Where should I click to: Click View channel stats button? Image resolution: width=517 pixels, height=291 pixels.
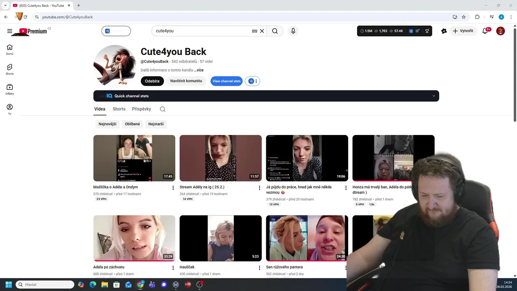pos(227,81)
